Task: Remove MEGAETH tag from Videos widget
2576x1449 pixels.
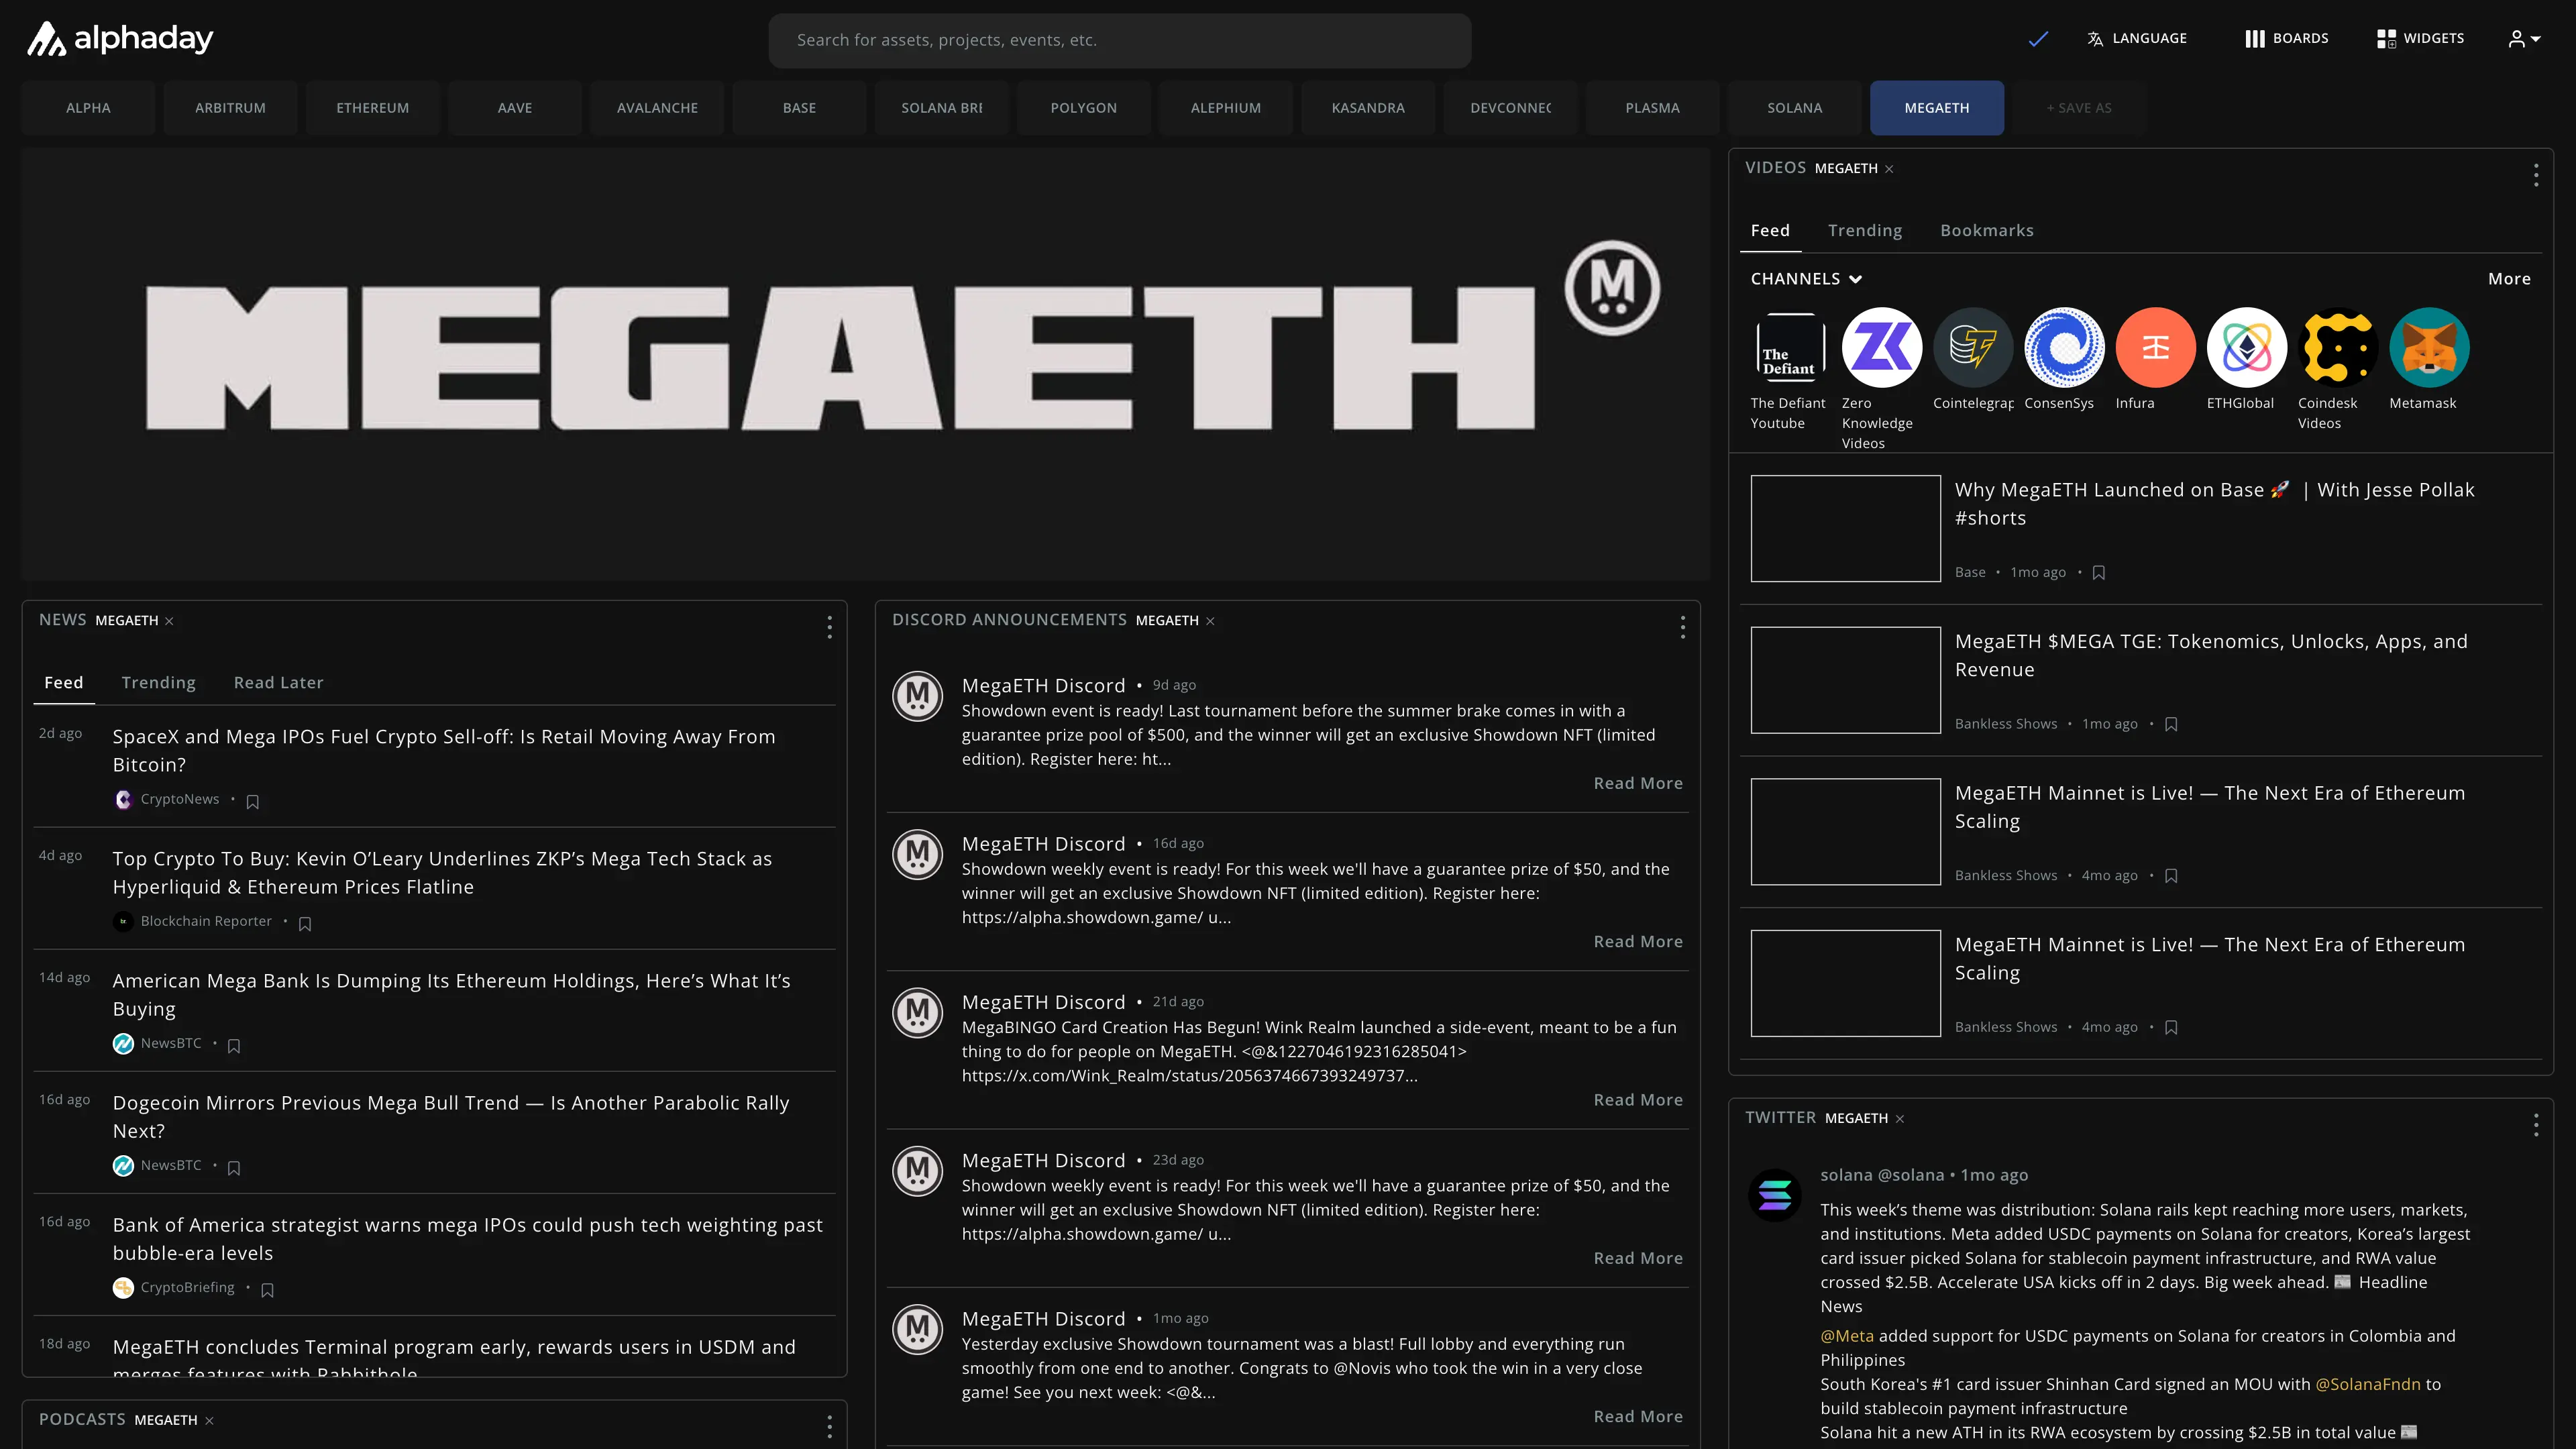Action: 1889,169
